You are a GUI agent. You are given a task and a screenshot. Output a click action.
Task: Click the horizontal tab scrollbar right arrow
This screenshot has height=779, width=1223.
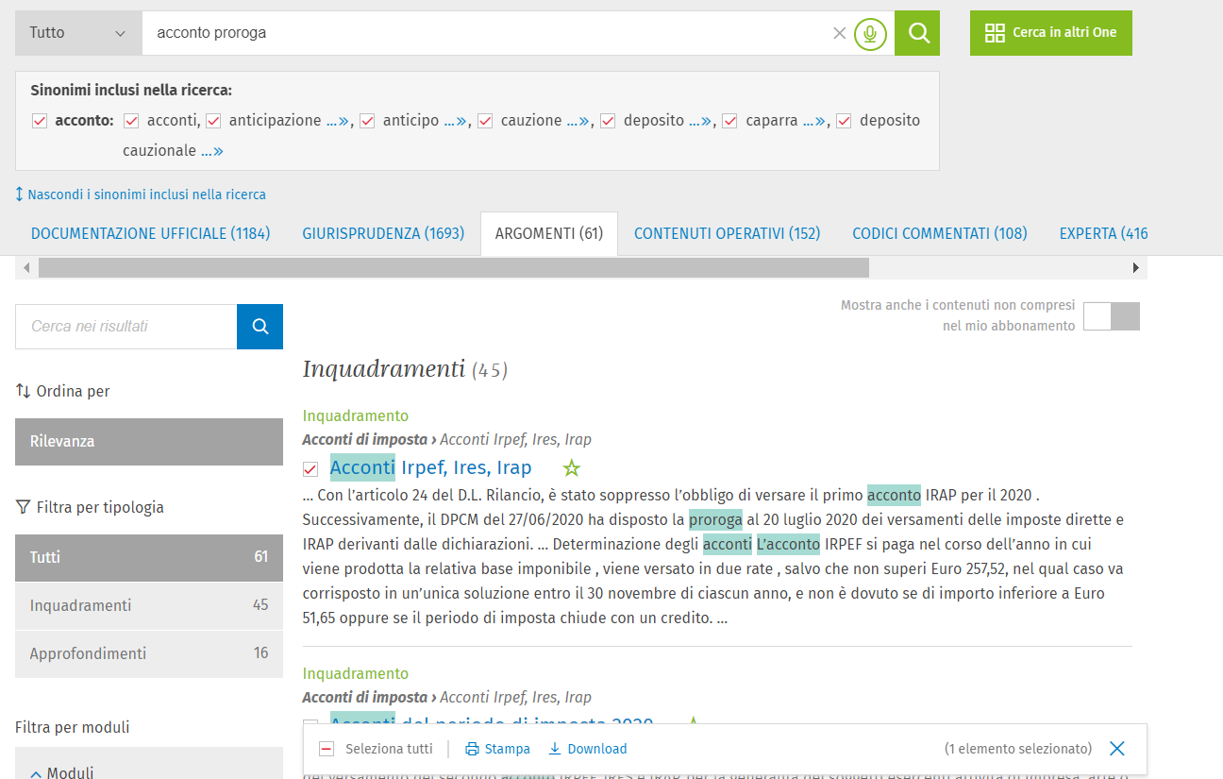[x=1136, y=268]
